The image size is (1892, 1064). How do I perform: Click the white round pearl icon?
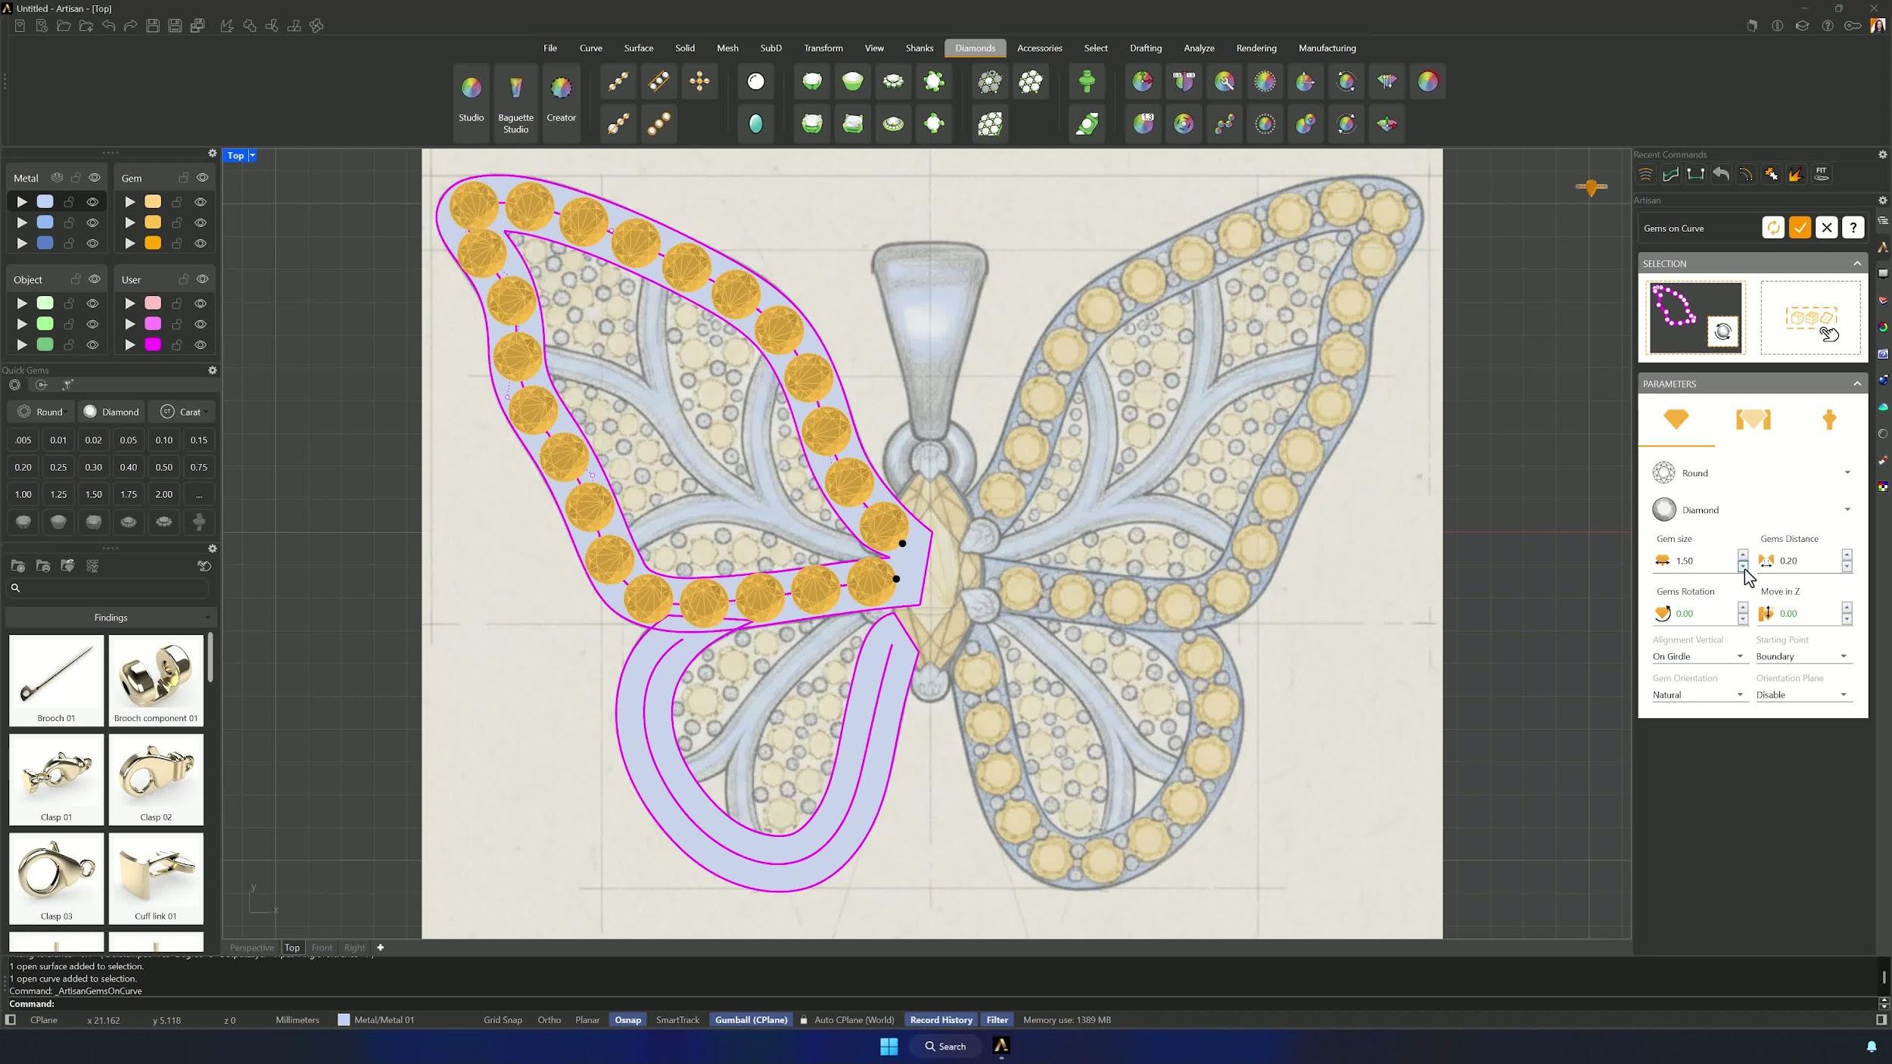pyautogui.click(x=755, y=82)
